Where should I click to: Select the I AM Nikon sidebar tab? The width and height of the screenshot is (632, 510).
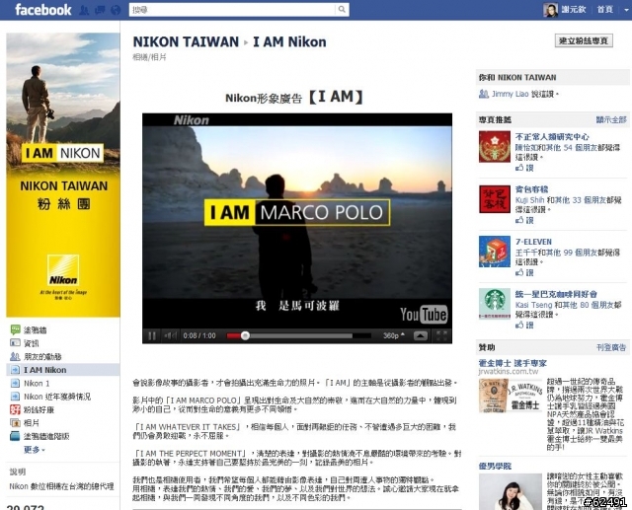point(63,370)
